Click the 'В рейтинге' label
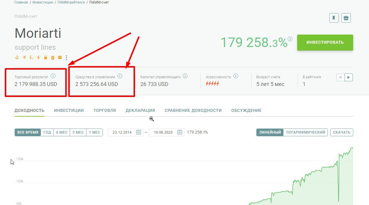The height and width of the screenshot is (205, 369). click(312, 77)
